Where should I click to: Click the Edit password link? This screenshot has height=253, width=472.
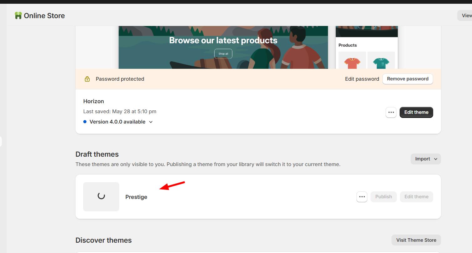(362, 79)
